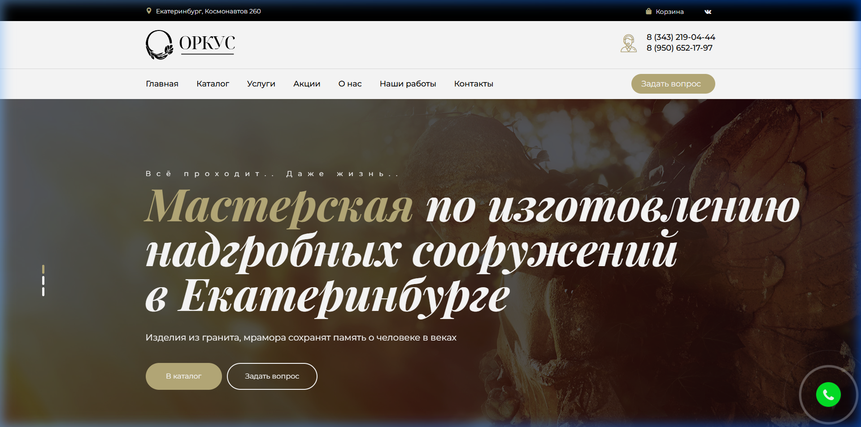
Task: Open the Наши работы page
Action: click(x=408, y=84)
